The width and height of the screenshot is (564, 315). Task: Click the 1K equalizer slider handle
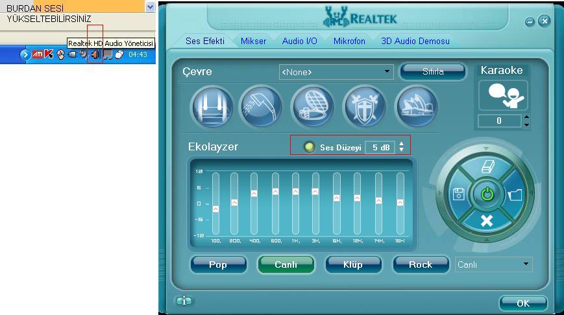pos(295,191)
